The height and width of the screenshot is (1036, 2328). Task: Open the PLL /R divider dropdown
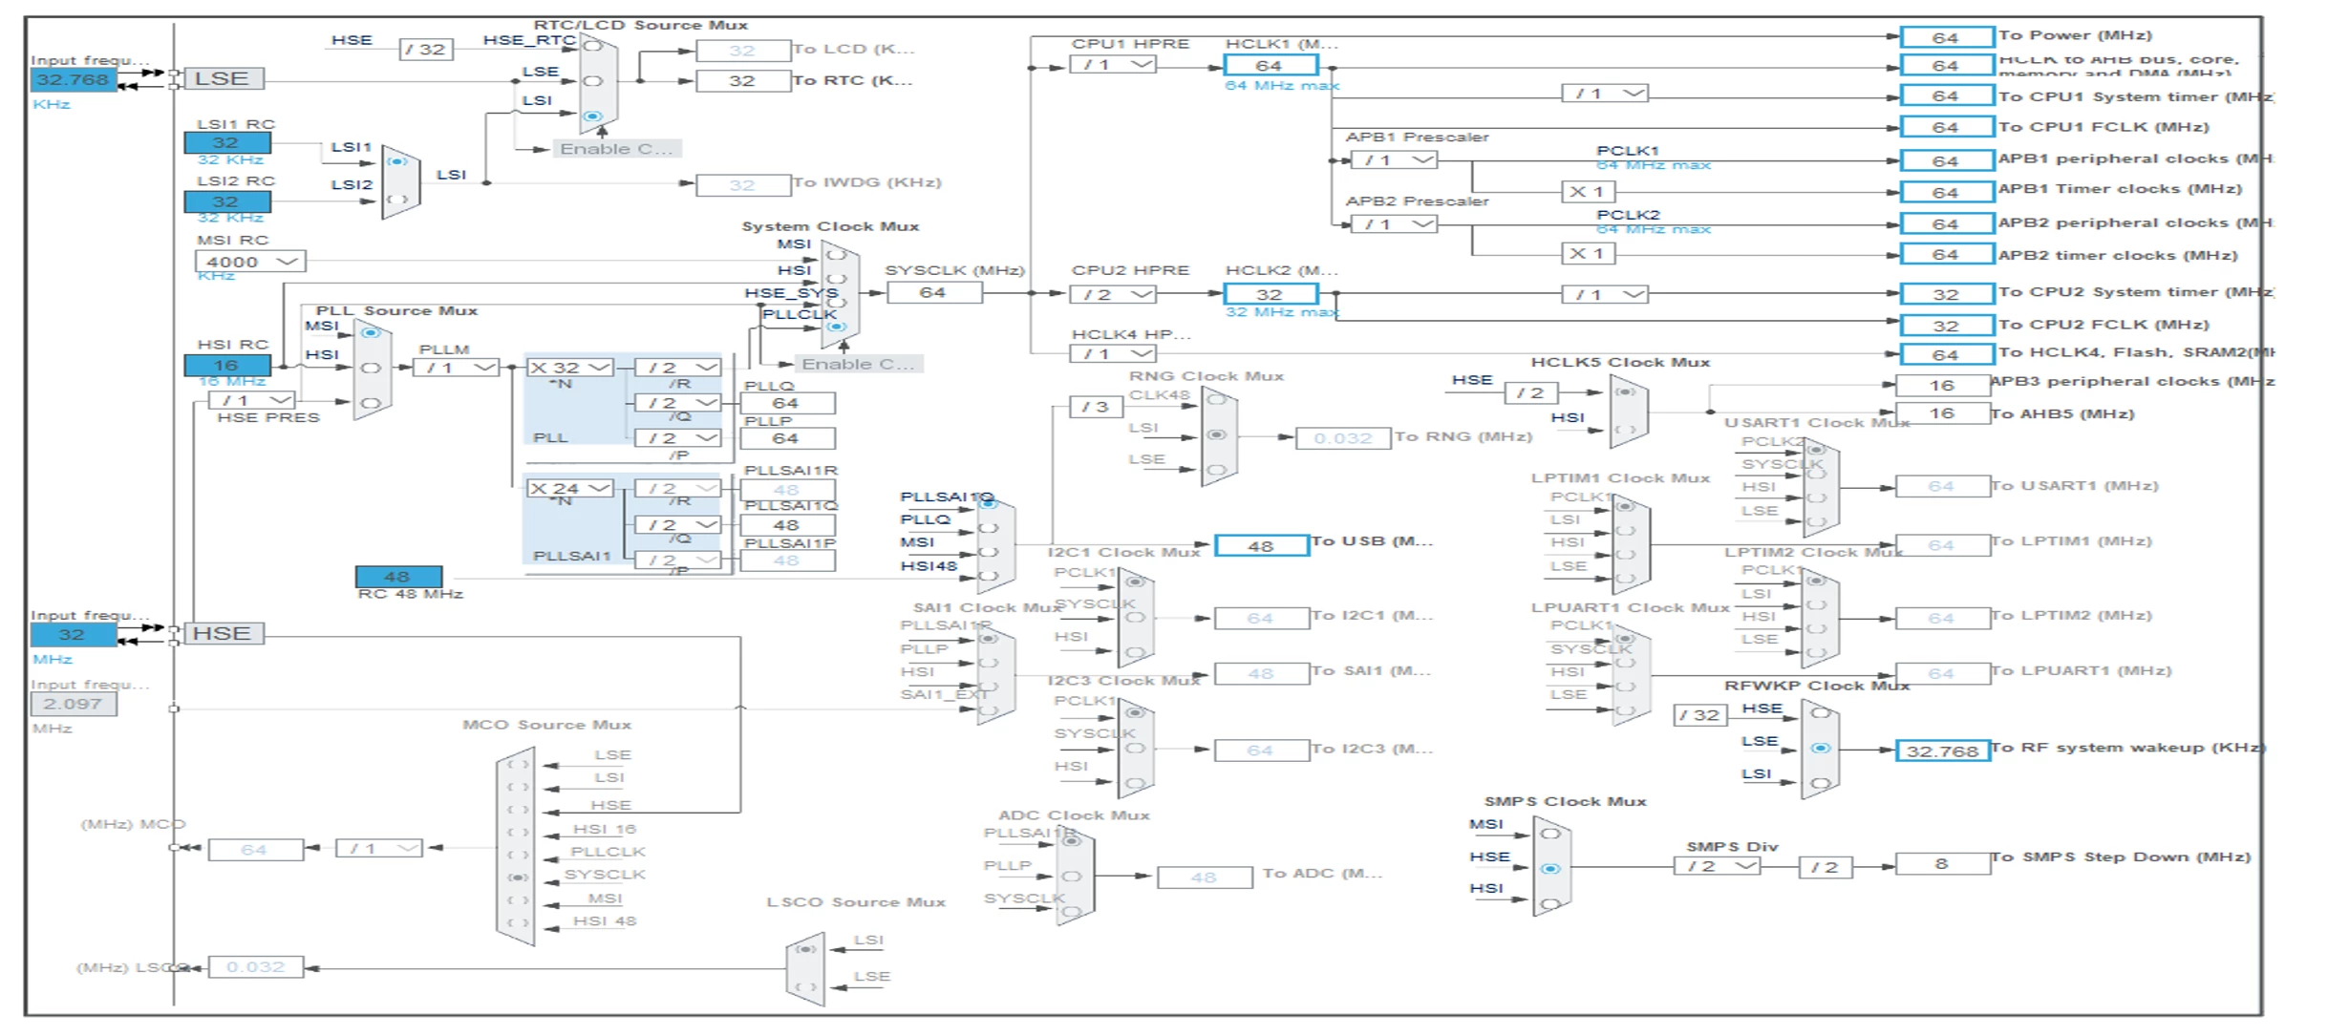pyautogui.click(x=678, y=368)
